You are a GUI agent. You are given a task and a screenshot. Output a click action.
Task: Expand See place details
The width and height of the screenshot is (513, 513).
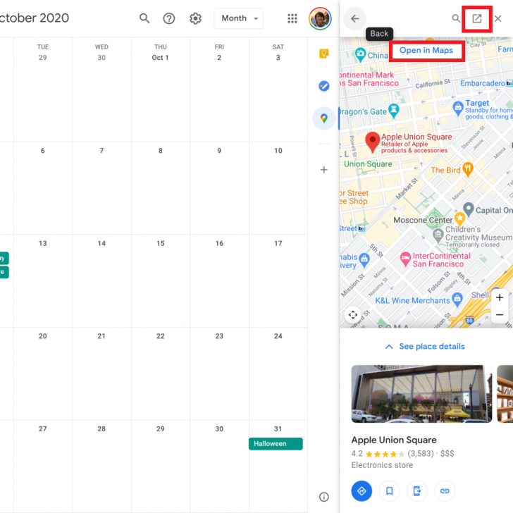click(425, 347)
